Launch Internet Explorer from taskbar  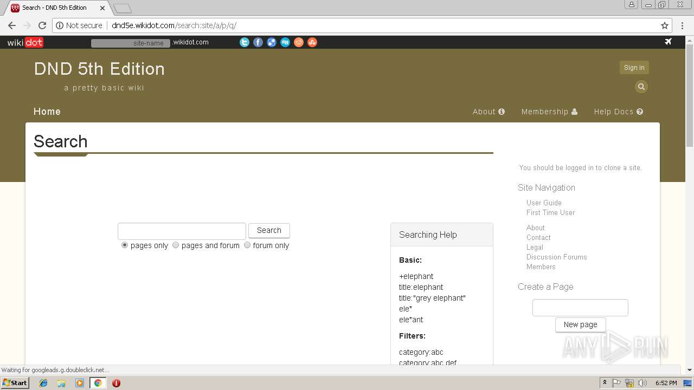point(43,383)
